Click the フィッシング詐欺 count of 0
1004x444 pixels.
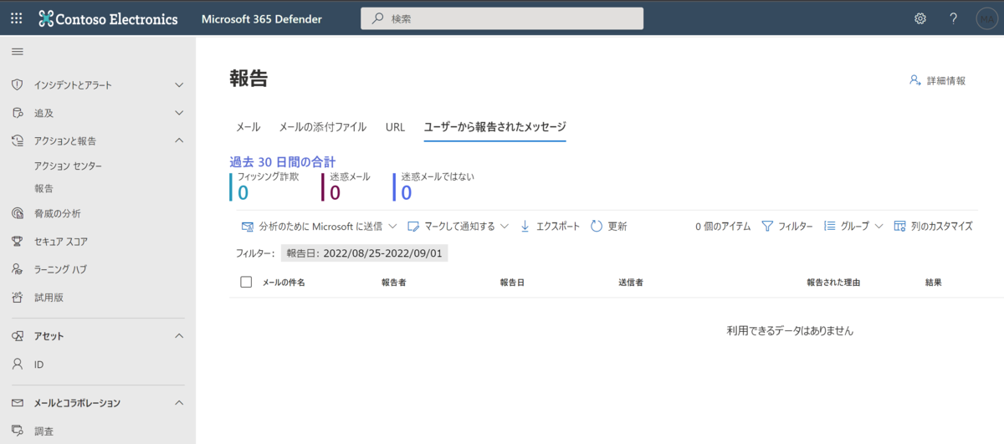(243, 193)
